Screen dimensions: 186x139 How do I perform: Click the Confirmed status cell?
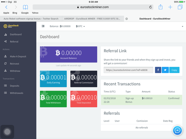pyautogui.click(x=174, y=98)
